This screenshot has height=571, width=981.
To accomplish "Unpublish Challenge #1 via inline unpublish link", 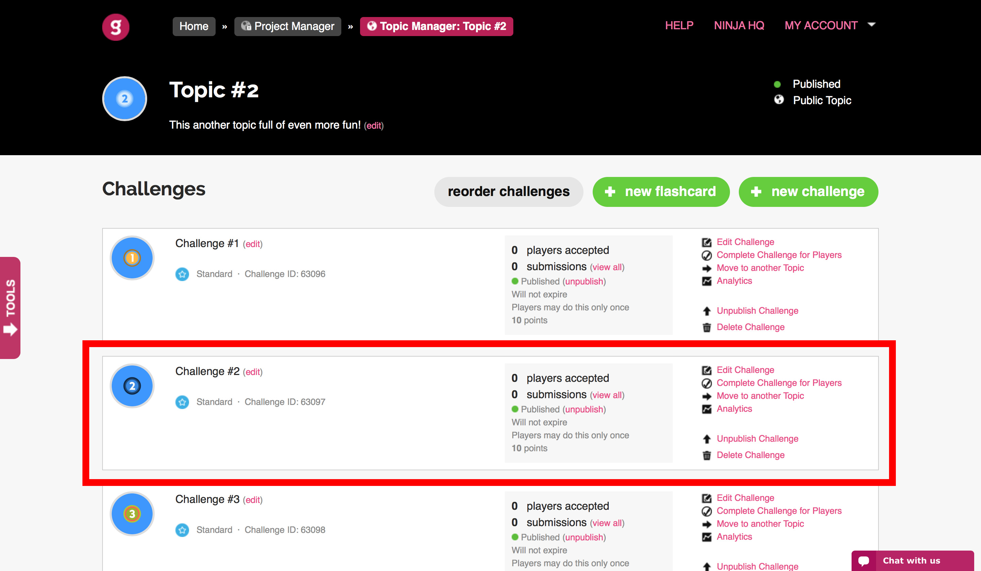I will click(584, 281).
